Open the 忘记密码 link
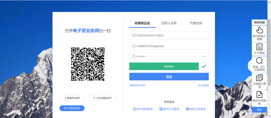271x118 pixels. click(x=203, y=85)
